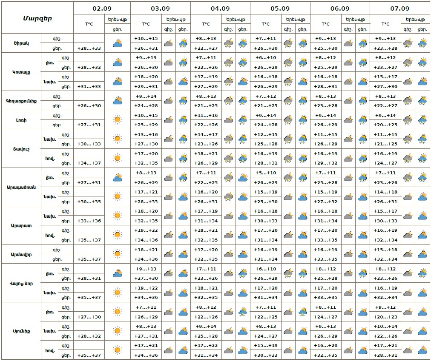Select Լոռի night icon on 05.09
This screenshot has height=361, width=431.
[288, 119]
